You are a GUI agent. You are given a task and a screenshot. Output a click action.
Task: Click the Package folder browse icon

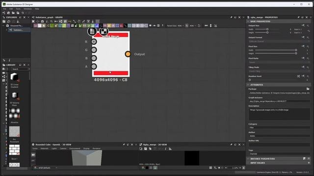pos(308,89)
